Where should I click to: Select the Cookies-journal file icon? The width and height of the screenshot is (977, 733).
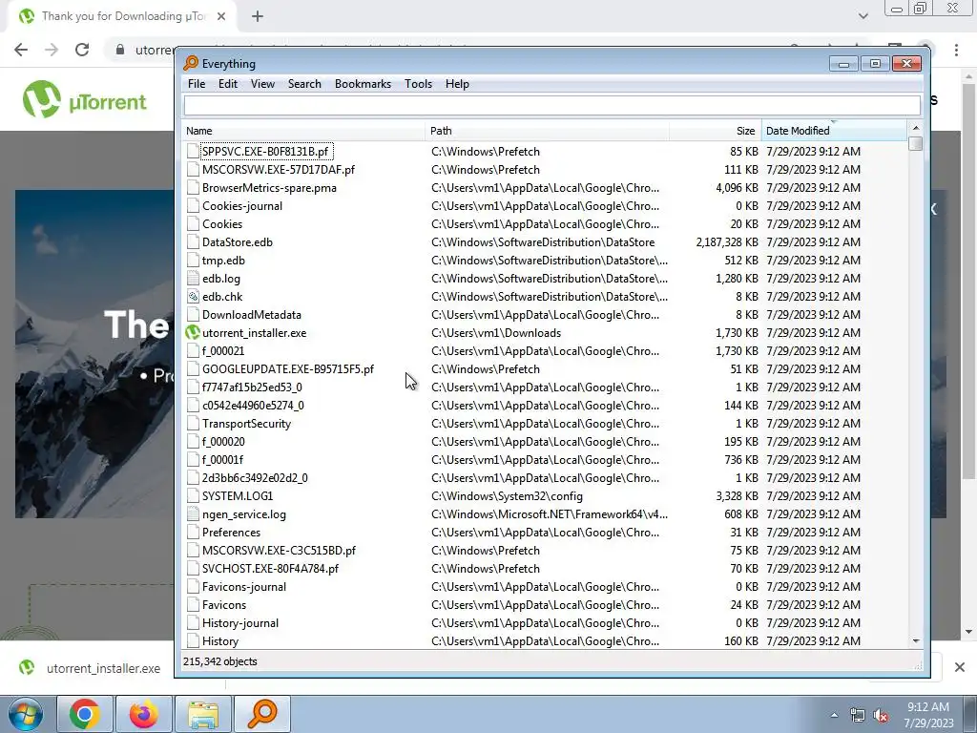point(193,206)
